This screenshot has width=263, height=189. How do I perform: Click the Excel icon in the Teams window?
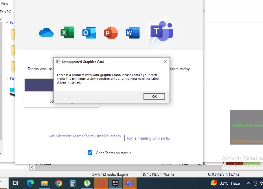pyautogui.click(x=67, y=32)
